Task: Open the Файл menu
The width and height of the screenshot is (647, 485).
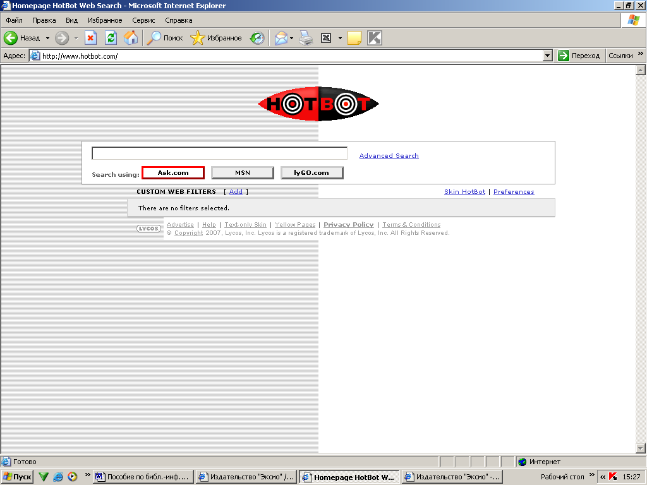Action: [14, 20]
